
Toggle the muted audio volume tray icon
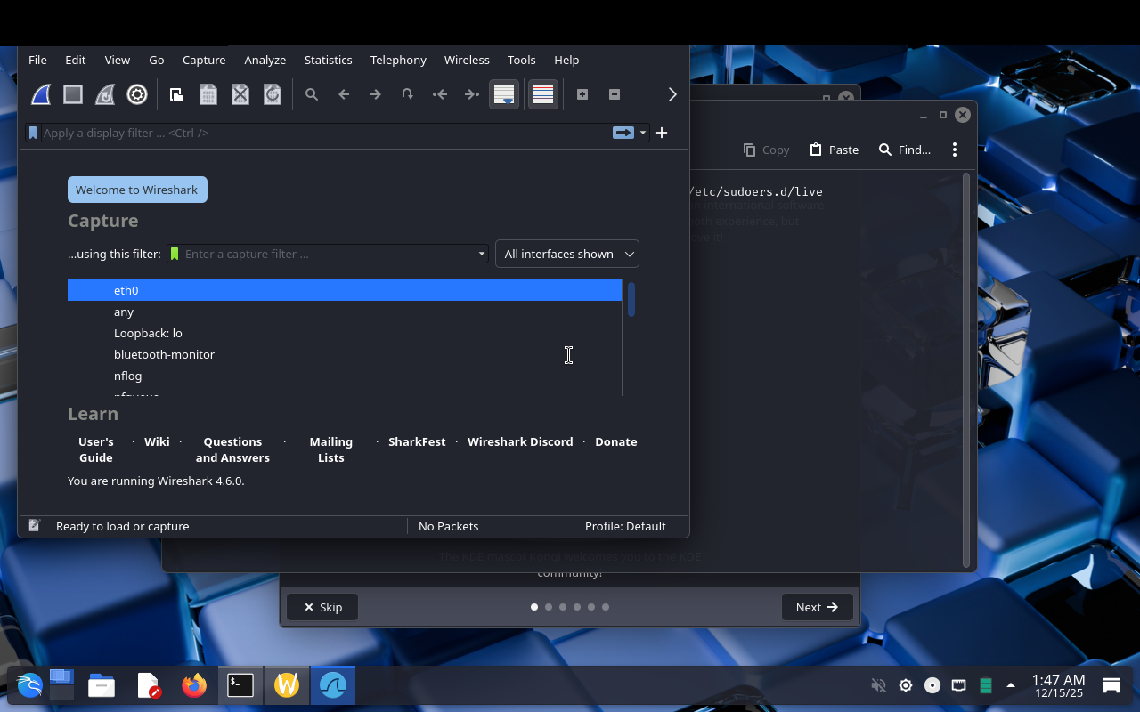[x=878, y=685]
